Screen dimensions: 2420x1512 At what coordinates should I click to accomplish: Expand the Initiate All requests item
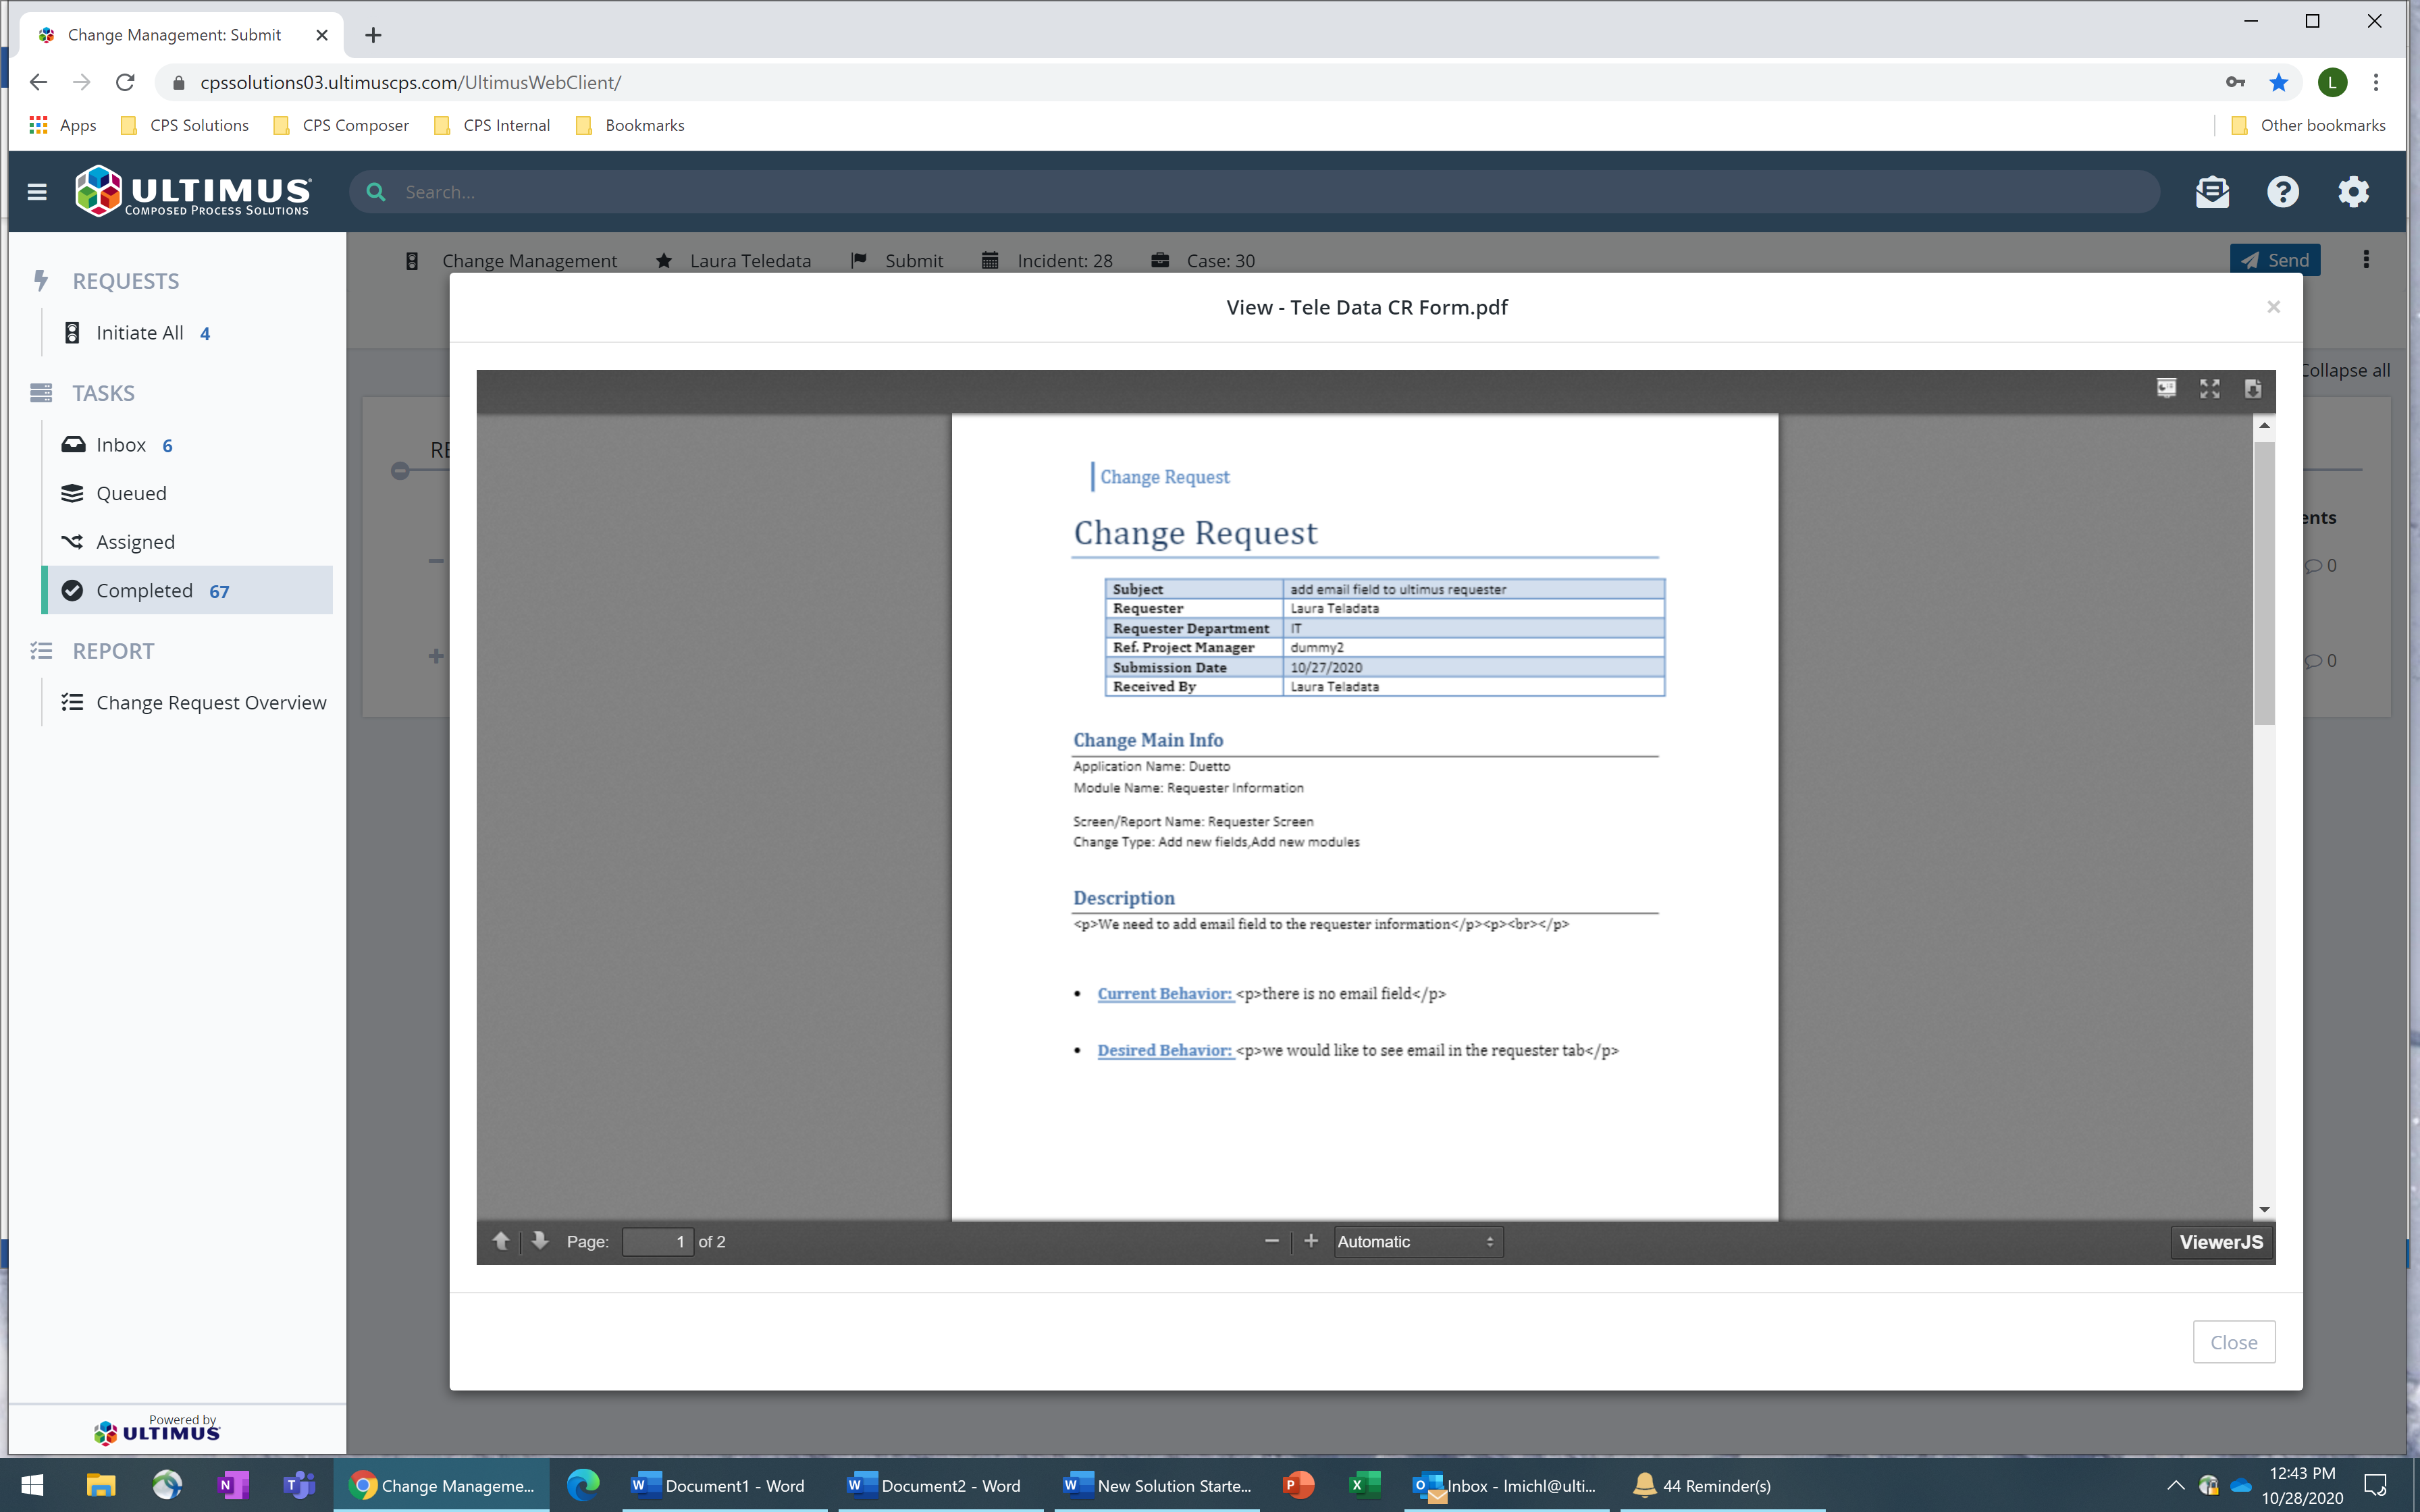140,332
